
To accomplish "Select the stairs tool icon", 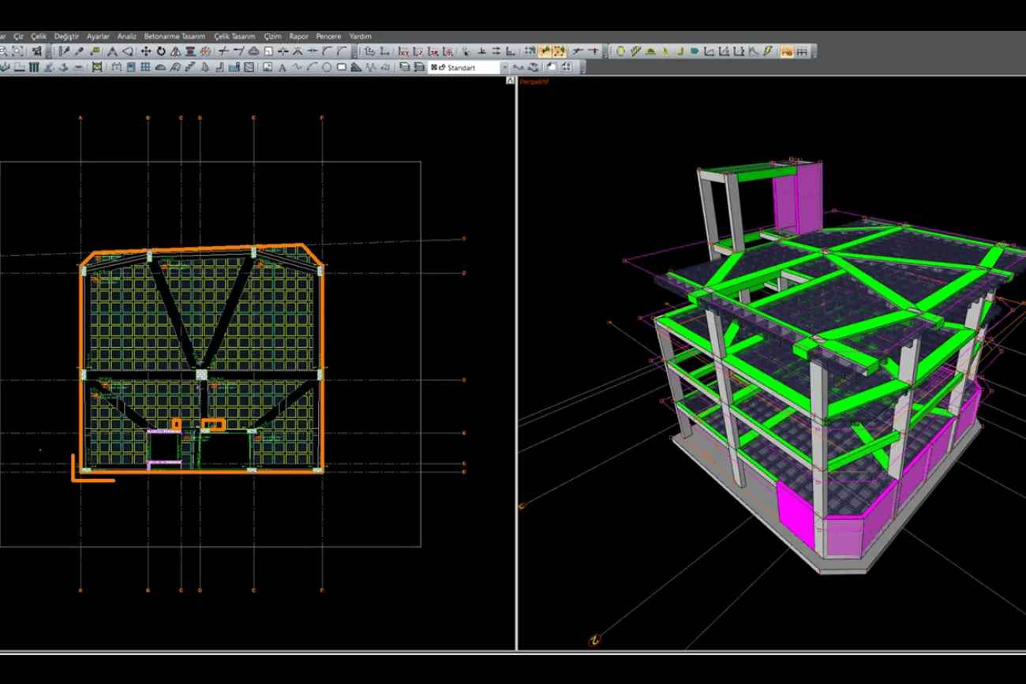I will click(190, 68).
